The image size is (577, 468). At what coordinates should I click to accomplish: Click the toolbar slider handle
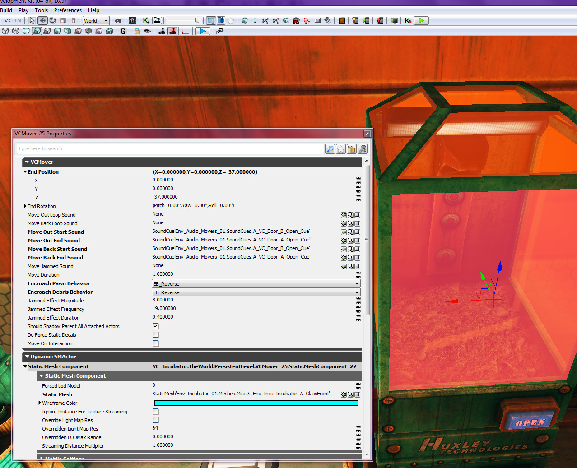(197, 20)
